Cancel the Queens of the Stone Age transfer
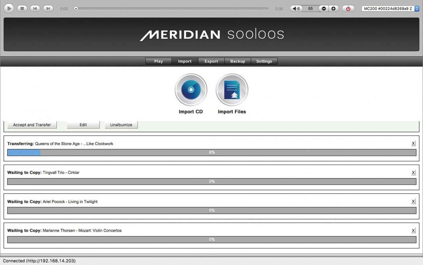The image size is (423, 265). pos(413,144)
